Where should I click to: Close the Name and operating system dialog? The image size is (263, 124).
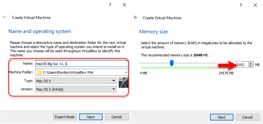click(x=124, y=5)
